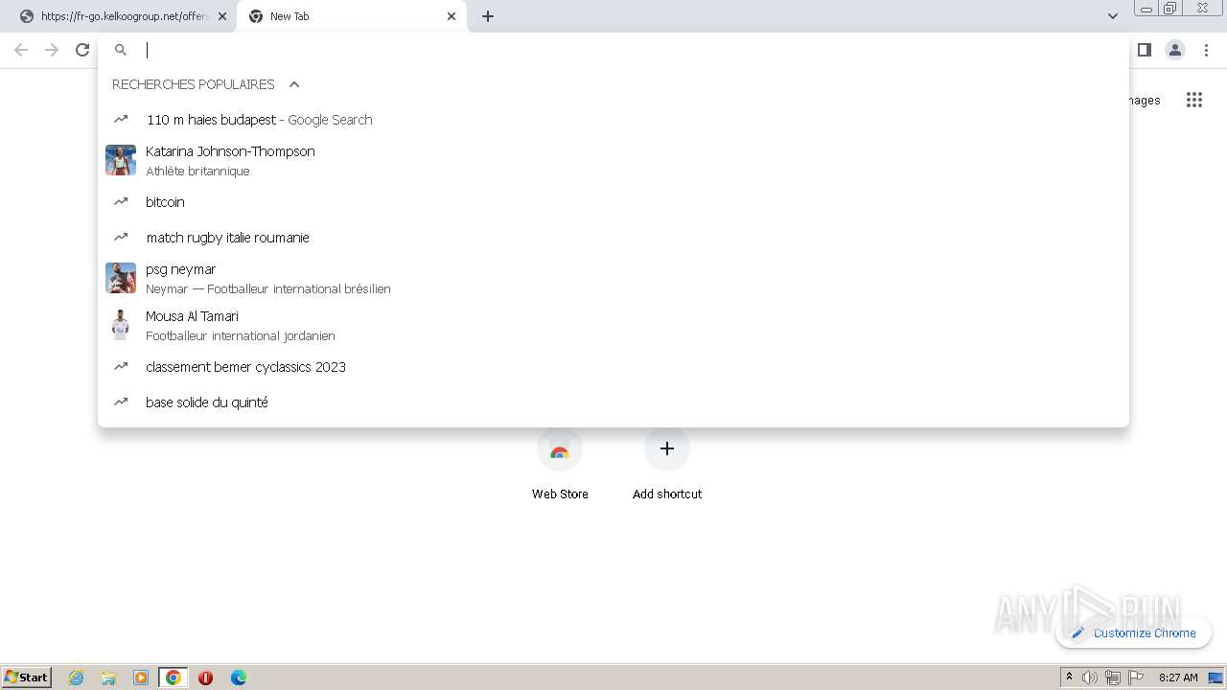Click the trending icon beside classement bemer cyclassics
Image resolution: width=1227 pixels, height=690 pixels.
[x=121, y=366]
